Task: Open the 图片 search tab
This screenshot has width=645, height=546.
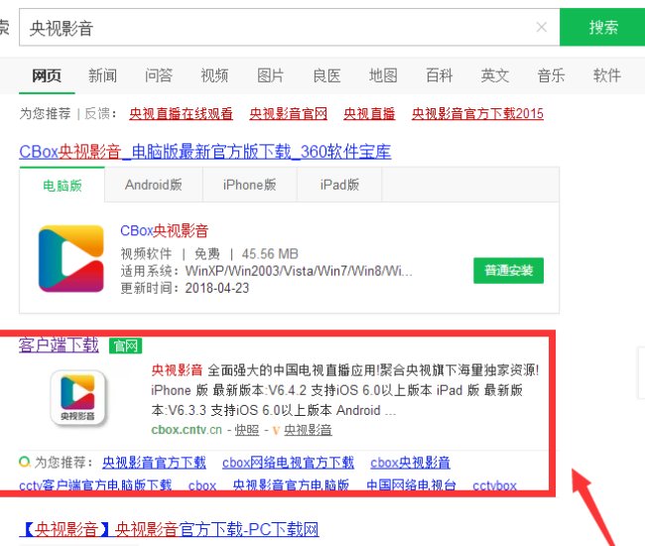Action: (270, 75)
